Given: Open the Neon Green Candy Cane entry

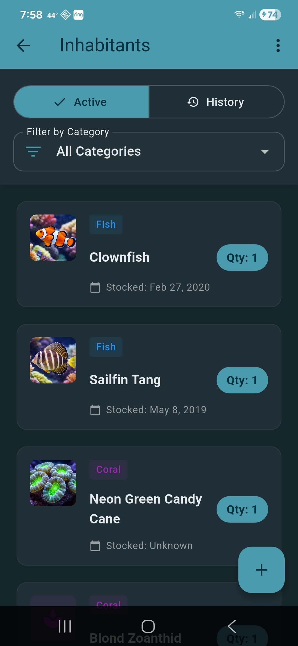Looking at the screenshot, I should (146, 509).
